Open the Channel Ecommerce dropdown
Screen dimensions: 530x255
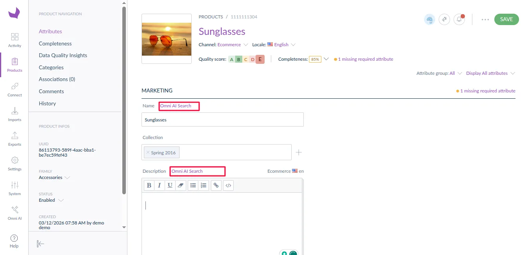pos(232,44)
